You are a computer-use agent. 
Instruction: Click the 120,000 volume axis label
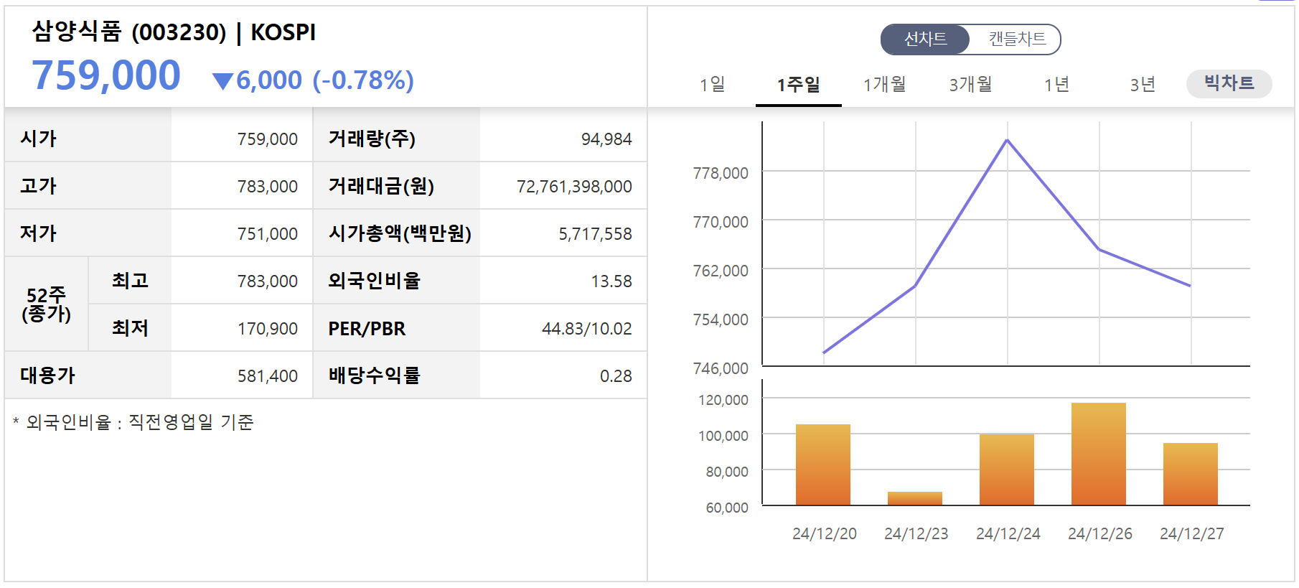click(x=723, y=400)
